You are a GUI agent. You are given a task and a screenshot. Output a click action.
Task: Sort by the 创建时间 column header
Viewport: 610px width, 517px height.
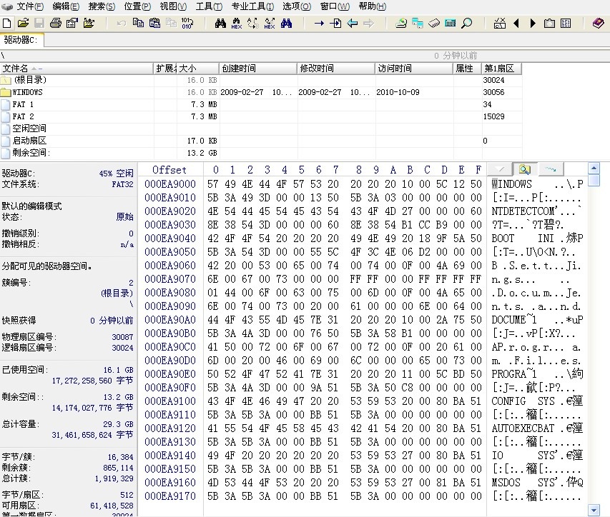tap(258, 69)
